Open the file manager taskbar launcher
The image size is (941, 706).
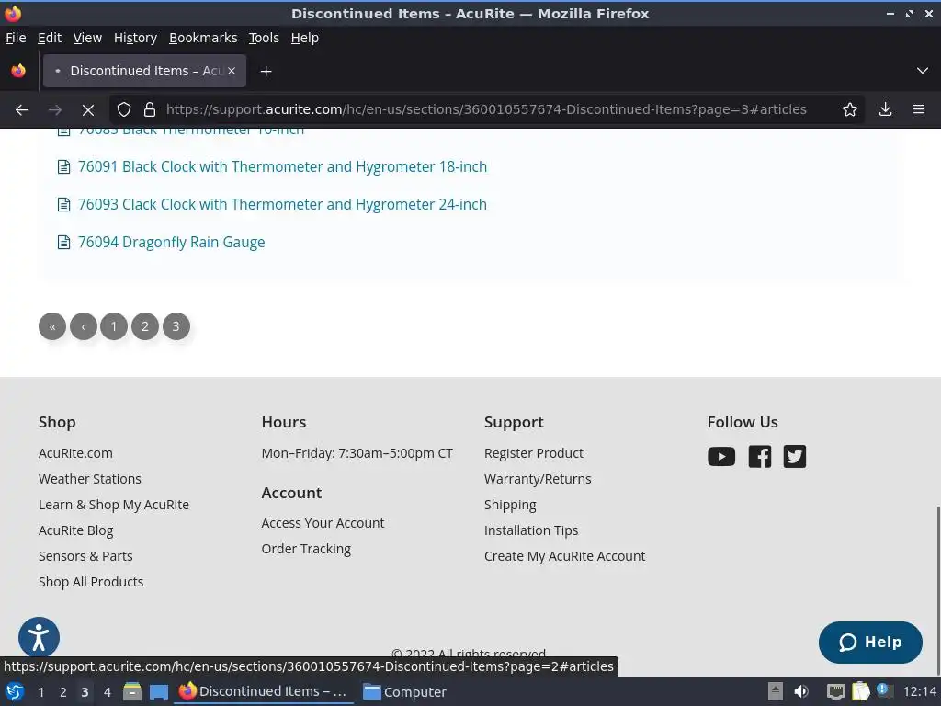[x=132, y=692]
